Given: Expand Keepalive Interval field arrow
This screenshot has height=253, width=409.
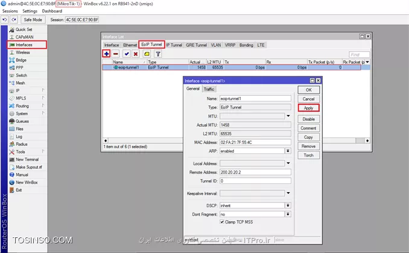Looking at the screenshot, I should pos(288,193).
